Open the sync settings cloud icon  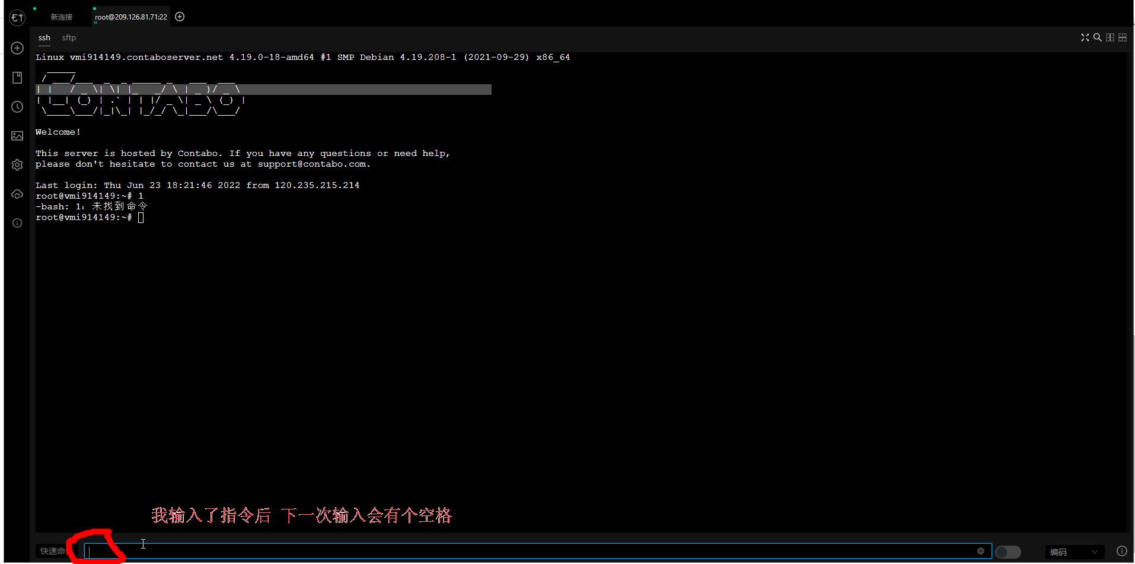17,194
